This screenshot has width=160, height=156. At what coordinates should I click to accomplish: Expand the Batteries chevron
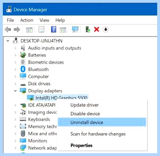[x=15, y=55]
